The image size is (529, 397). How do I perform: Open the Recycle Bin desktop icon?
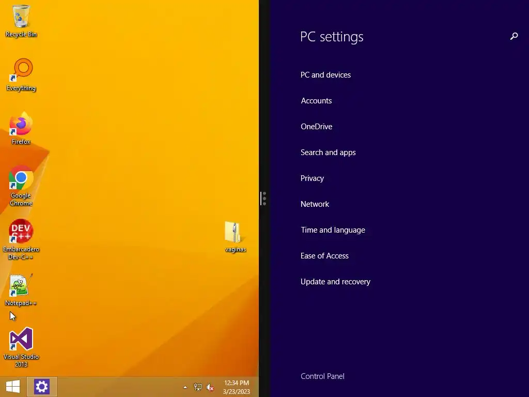[21, 20]
